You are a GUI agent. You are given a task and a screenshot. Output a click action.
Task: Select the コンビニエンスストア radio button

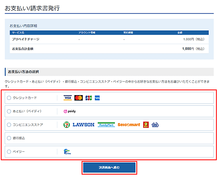9,125
